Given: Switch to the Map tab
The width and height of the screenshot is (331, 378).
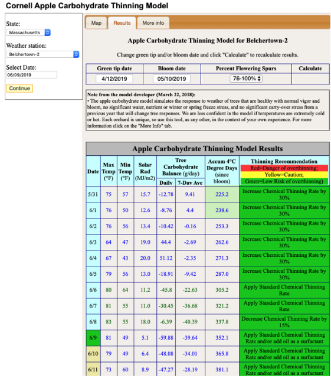Looking at the screenshot, I should click(96, 23).
